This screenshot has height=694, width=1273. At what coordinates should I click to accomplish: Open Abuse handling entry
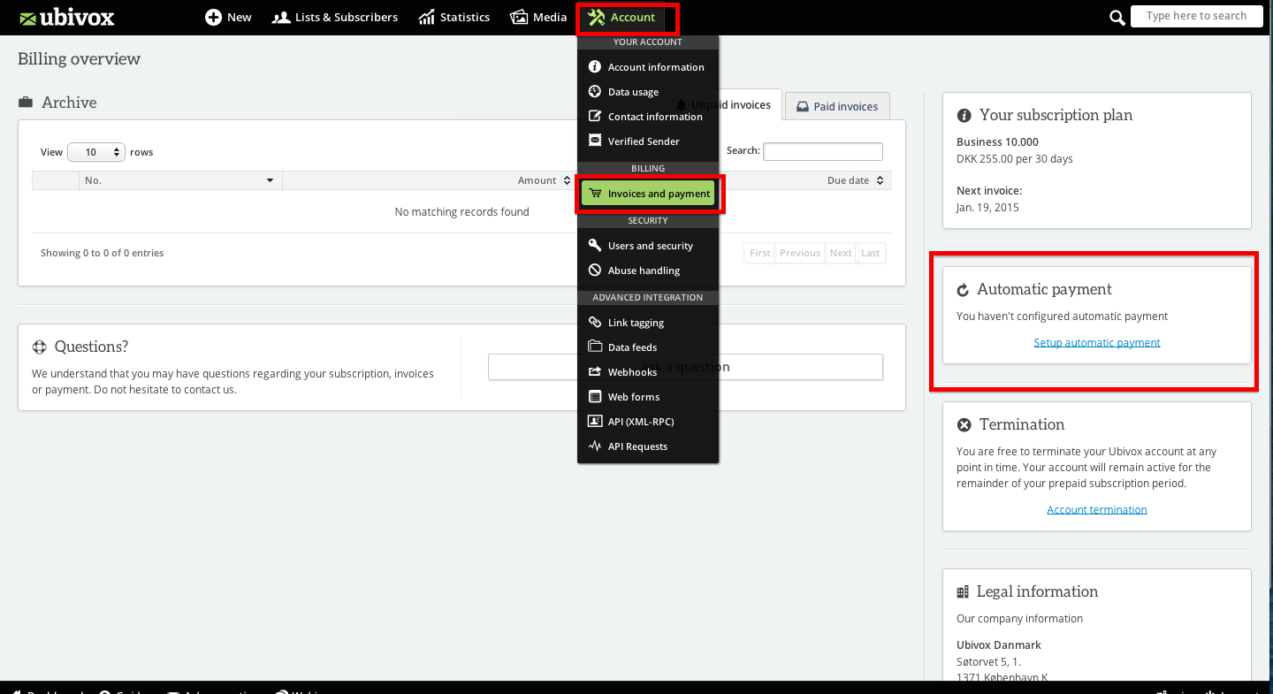pyautogui.click(x=648, y=271)
